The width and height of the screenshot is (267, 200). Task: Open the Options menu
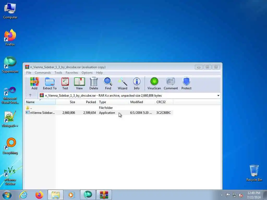pyautogui.click(x=87, y=73)
